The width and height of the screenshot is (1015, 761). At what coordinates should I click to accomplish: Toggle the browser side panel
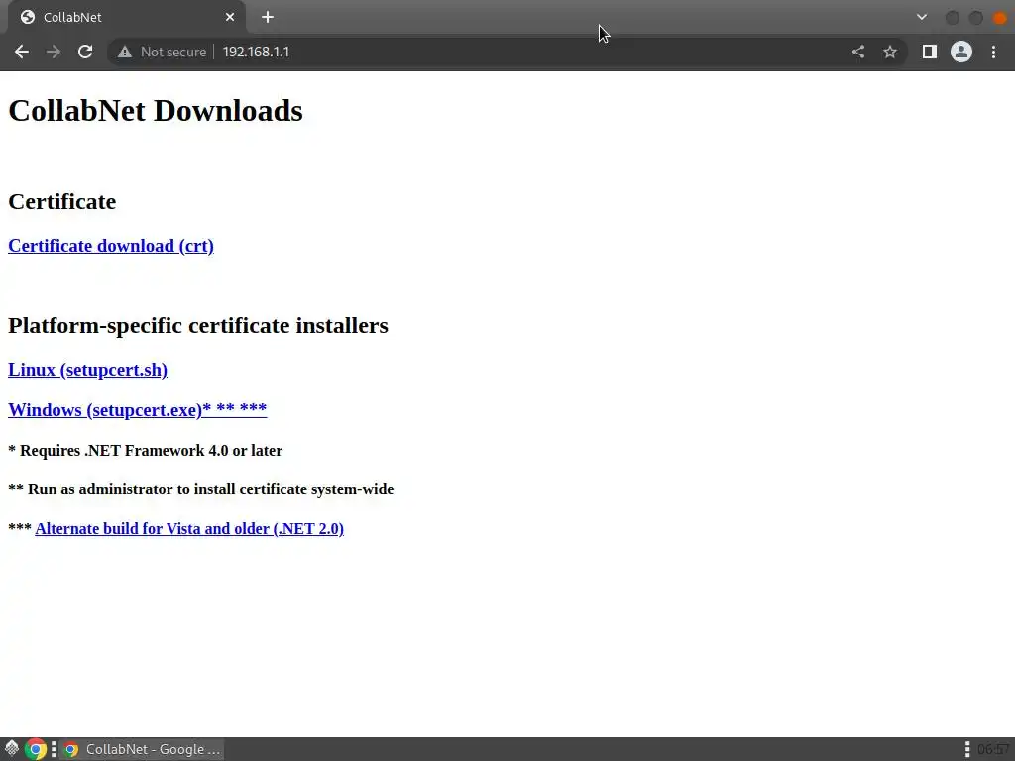point(930,52)
